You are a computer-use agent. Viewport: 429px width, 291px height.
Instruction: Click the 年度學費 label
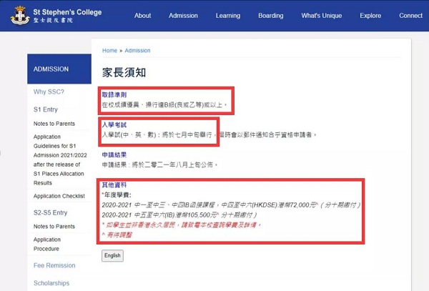pyautogui.click(x=117, y=195)
